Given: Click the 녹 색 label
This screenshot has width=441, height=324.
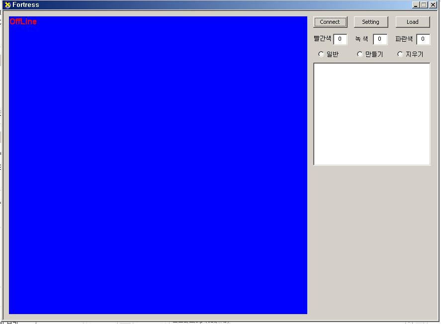Looking at the screenshot, I should [x=361, y=39].
